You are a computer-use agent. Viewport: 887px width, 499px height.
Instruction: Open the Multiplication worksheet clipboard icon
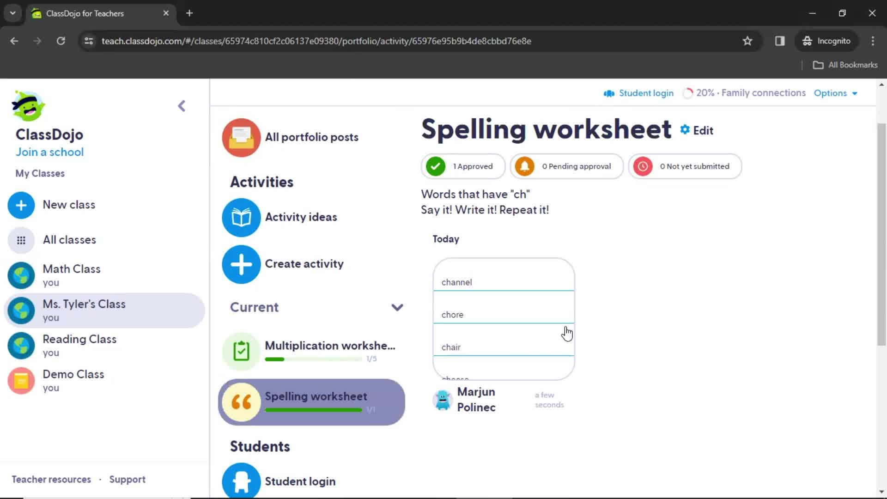pyautogui.click(x=241, y=351)
